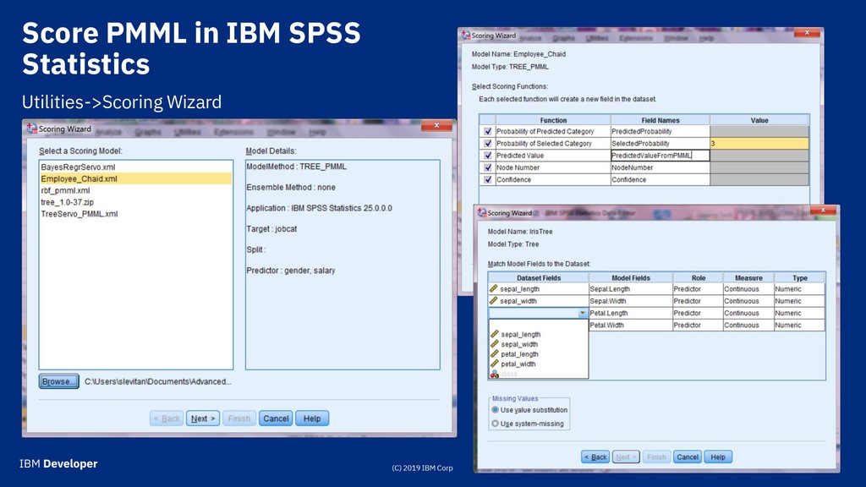The height and width of the screenshot is (487, 866).
Task: Click Scoring Wizard title icon in scoring functions window
Action: [x=466, y=36]
